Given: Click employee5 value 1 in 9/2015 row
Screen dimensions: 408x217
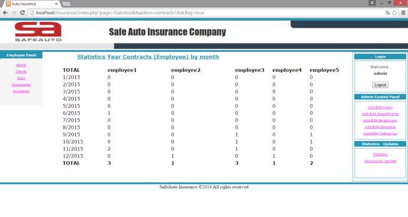Looking at the screenshot, I should coord(311,135).
